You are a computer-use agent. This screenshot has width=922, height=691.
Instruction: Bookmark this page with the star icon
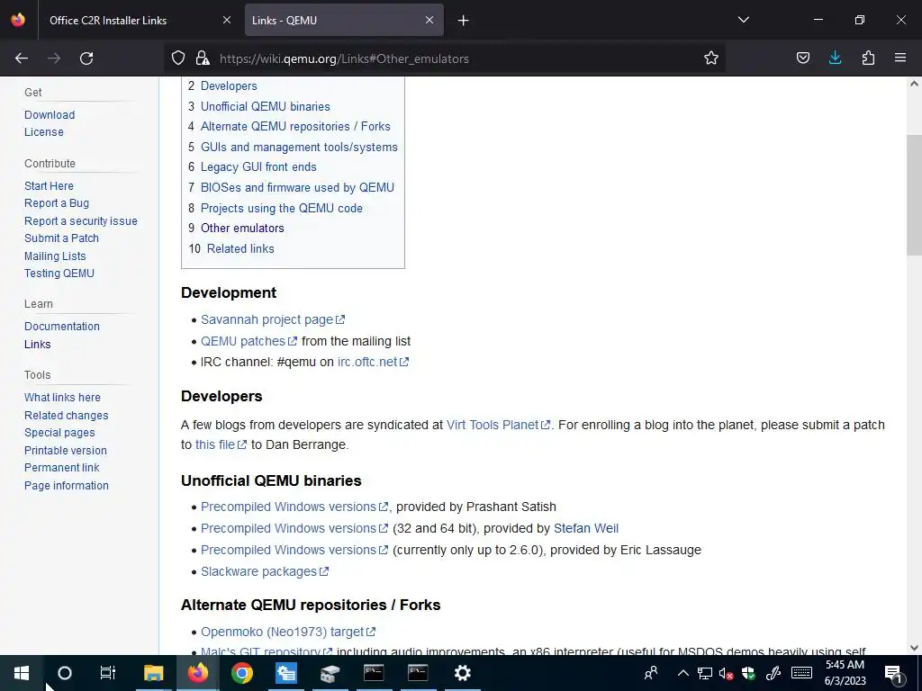[x=711, y=58]
